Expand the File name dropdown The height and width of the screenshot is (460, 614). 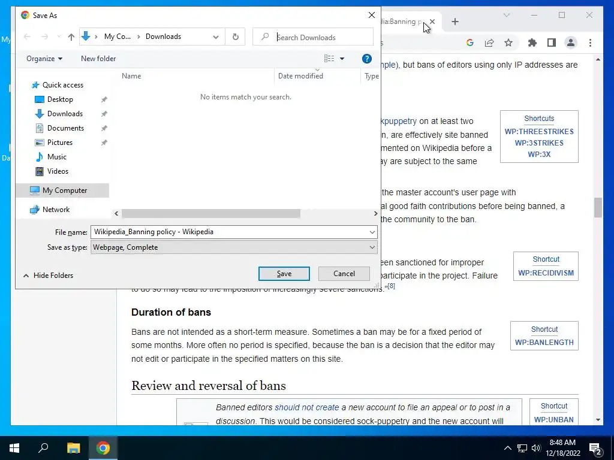(x=372, y=232)
